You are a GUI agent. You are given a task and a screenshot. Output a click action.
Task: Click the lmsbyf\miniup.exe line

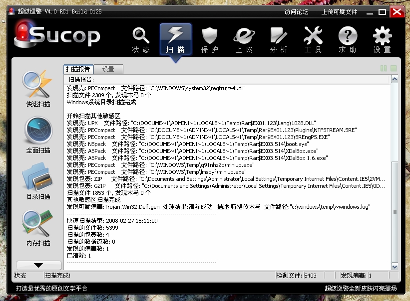[x=156, y=172]
